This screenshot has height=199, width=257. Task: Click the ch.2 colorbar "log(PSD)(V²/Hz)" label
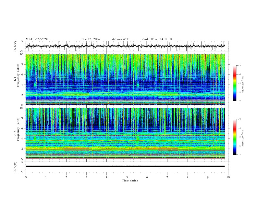click(x=243, y=139)
